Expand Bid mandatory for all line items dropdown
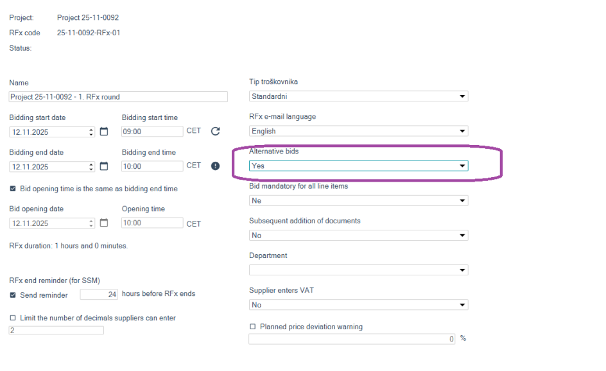This screenshot has height=371, width=606. click(x=358, y=200)
